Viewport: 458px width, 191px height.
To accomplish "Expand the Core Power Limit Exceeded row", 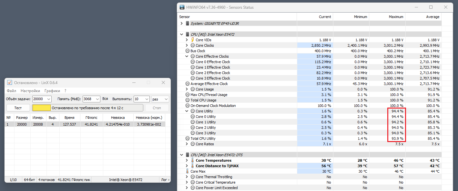I will (x=187, y=188).
